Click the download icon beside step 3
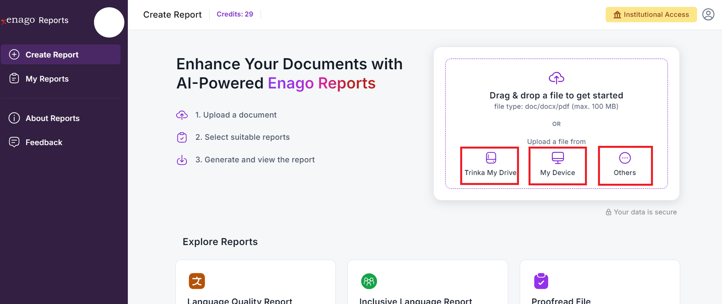The image size is (722, 304). coord(182,160)
